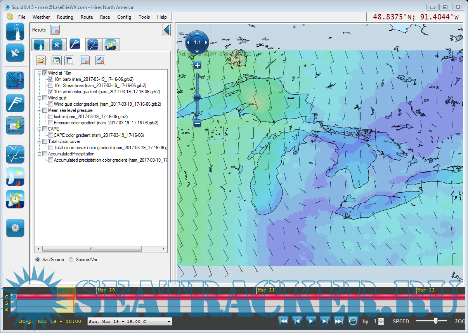Check the Isobar layer checkbox
The height and width of the screenshot is (333, 468).
pyautogui.click(x=51, y=117)
